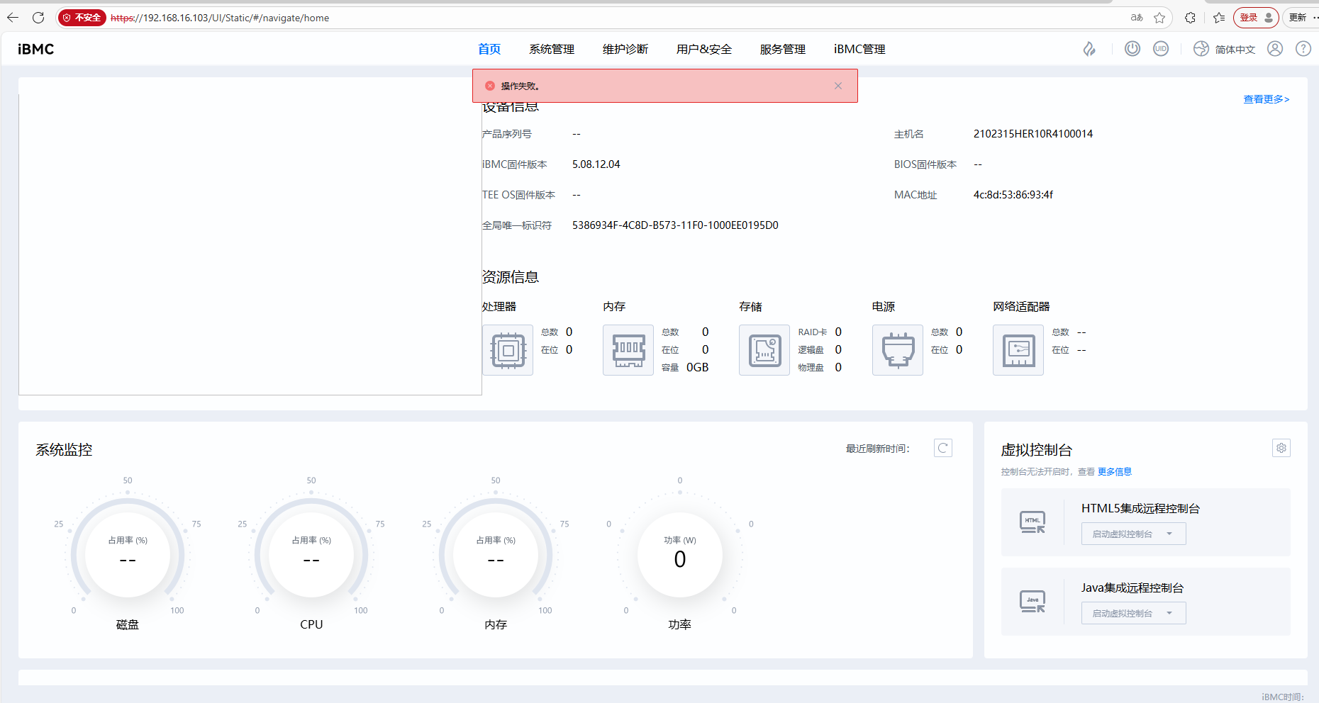
Task: Click the power supply plug icon
Action: 898,350
